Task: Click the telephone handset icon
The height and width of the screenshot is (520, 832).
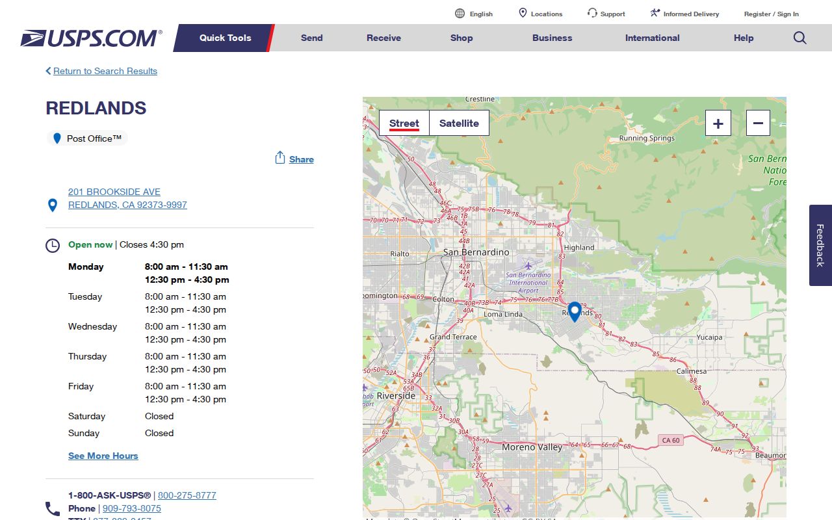Action: 53,508
